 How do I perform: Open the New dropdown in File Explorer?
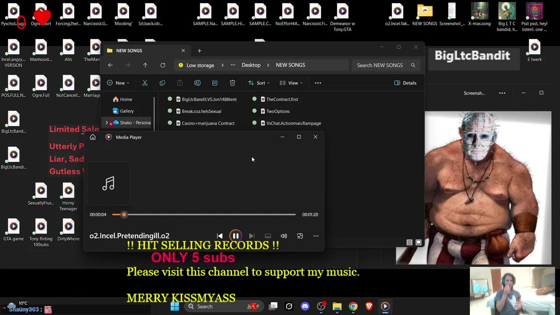pos(118,83)
